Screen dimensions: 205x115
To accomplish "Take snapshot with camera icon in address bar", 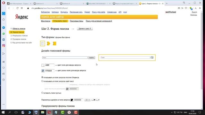I will [179, 8].
